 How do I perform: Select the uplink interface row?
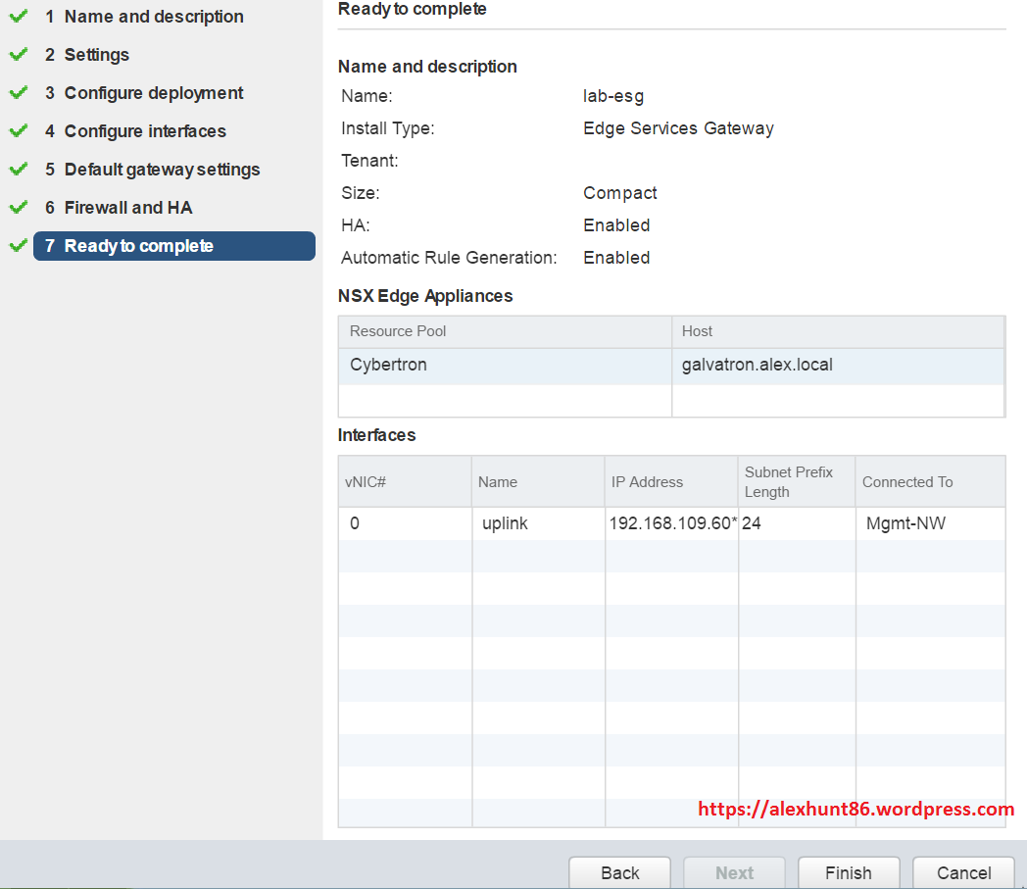[505, 523]
